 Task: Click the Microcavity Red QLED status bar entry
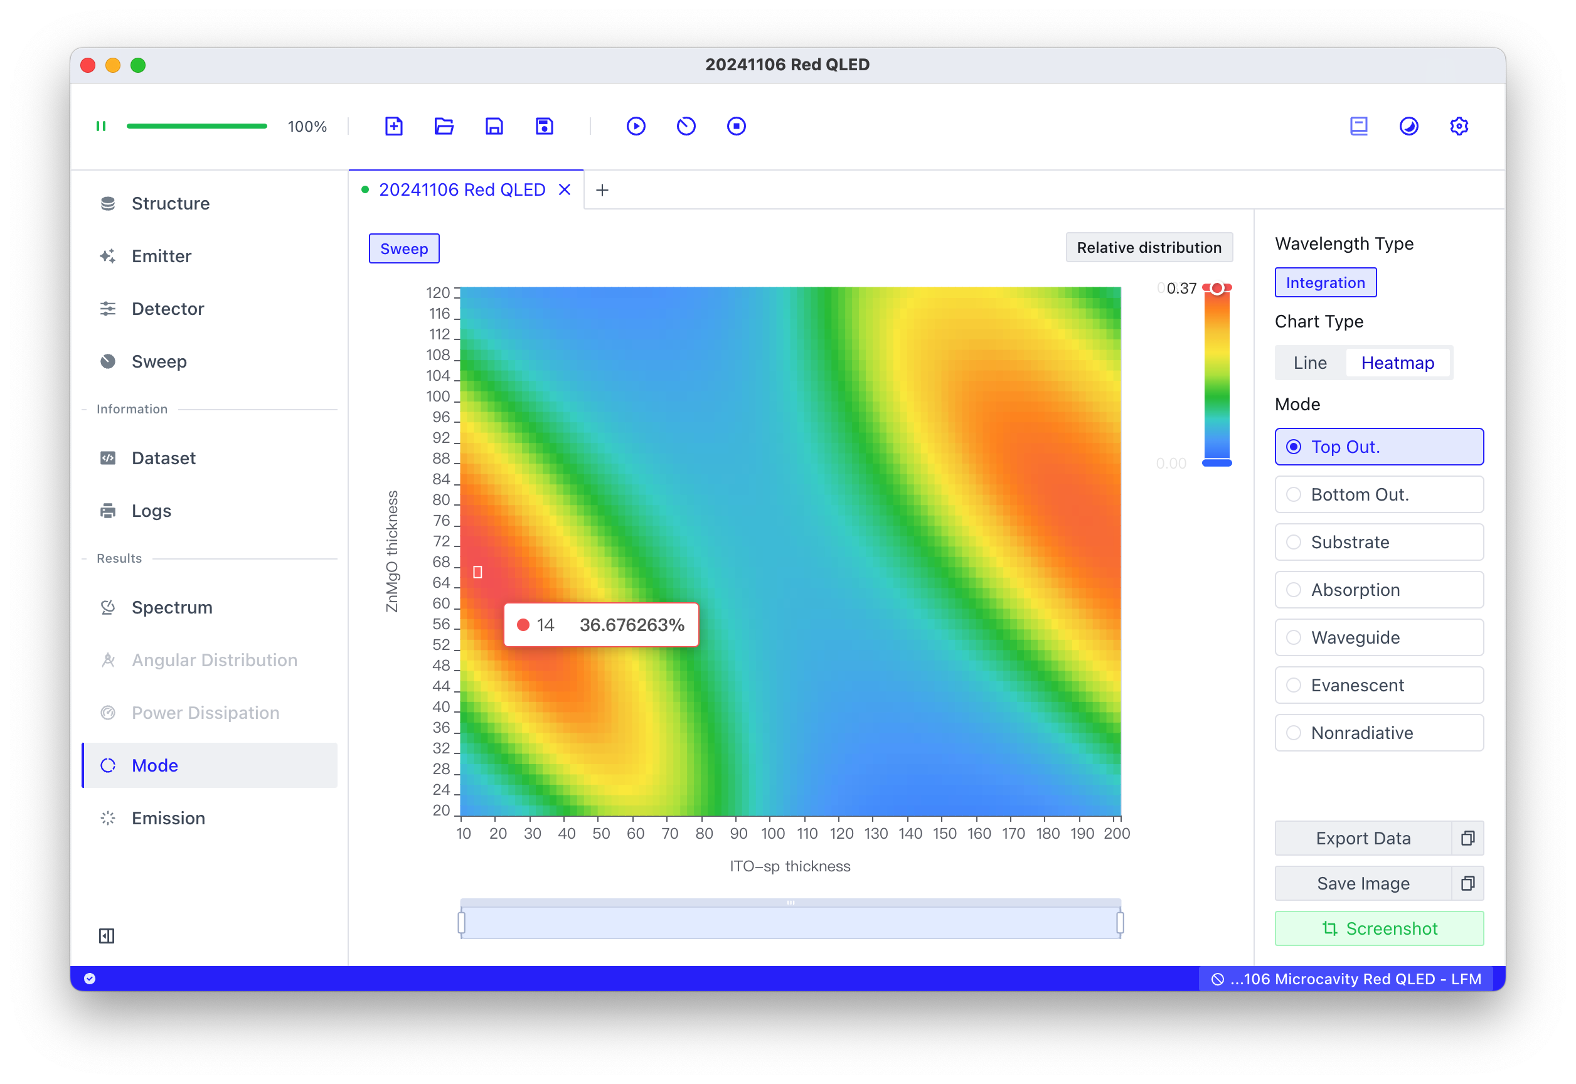(x=1347, y=979)
